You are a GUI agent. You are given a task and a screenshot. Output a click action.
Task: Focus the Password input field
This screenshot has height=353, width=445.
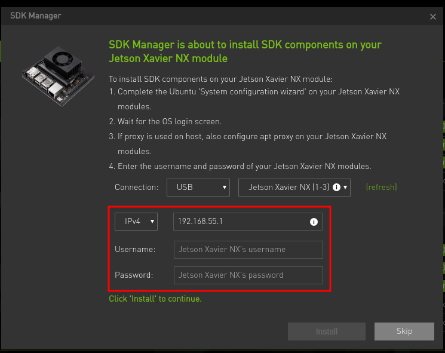pyautogui.click(x=248, y=275)
